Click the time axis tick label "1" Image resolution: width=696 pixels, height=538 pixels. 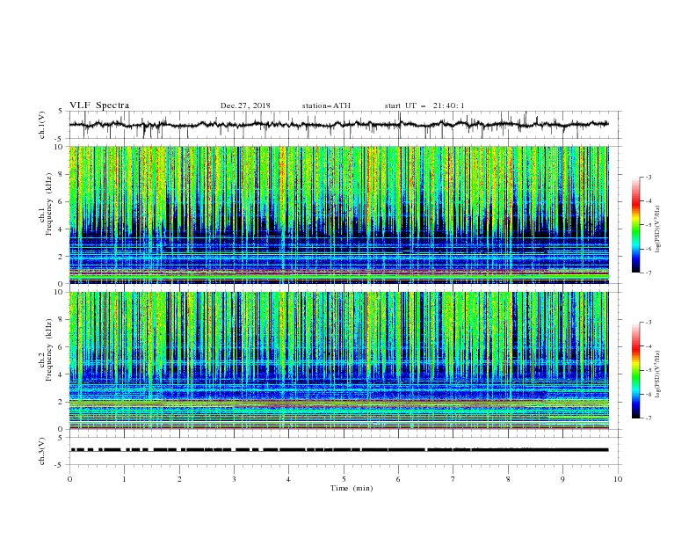tap(124, 479)
